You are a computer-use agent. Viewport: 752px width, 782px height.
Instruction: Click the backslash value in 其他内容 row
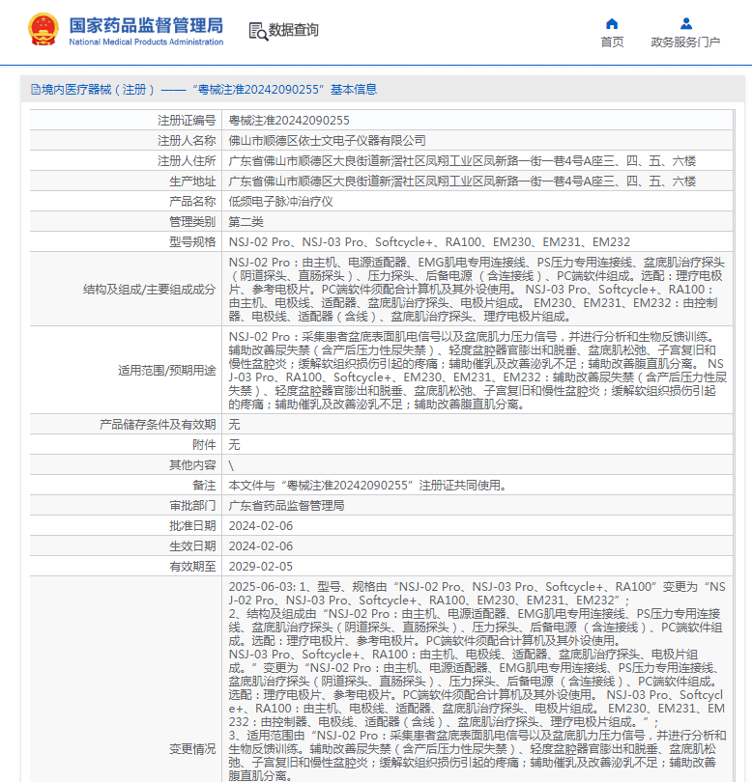click(x=231, y=465)
